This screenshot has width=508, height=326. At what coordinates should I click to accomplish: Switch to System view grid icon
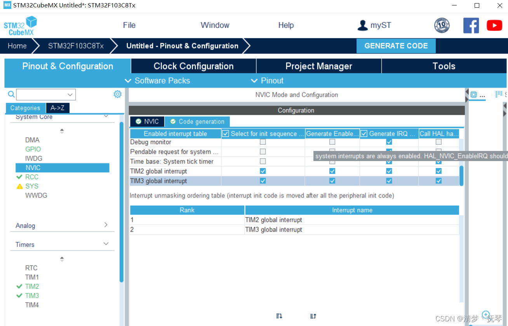[499, 94]
